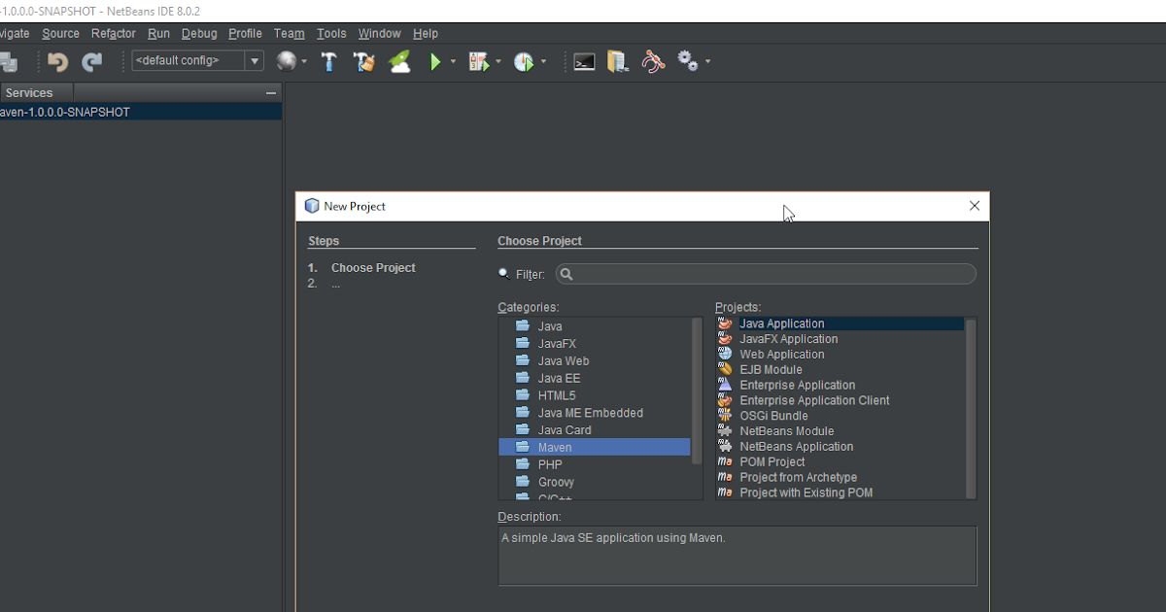Click the EJB Module icon
This screenshot has height=612, width=1166.
[725, 369]
